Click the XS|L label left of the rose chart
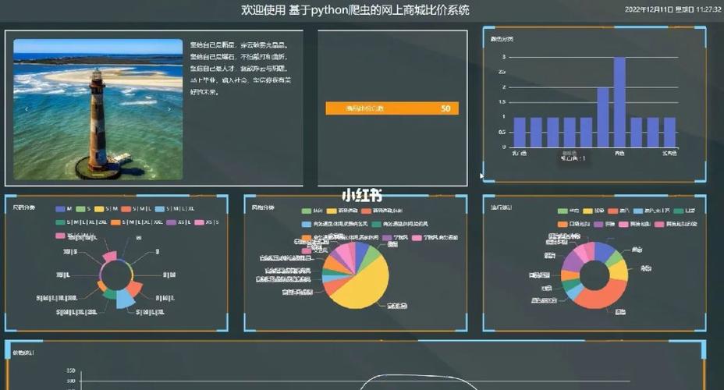The width and height of the screenshot is (724, 390). 63,275
